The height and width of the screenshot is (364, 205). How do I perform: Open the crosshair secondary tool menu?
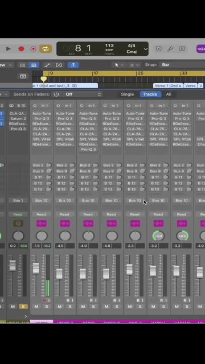coord(134,65)
